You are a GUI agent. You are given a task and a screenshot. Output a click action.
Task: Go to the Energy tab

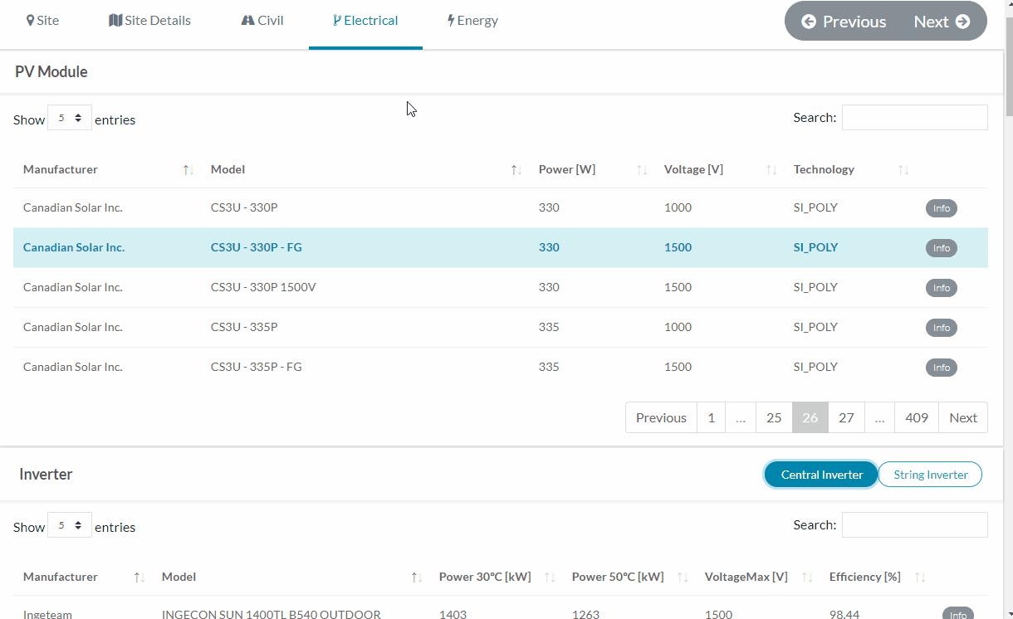coord(472,21)
